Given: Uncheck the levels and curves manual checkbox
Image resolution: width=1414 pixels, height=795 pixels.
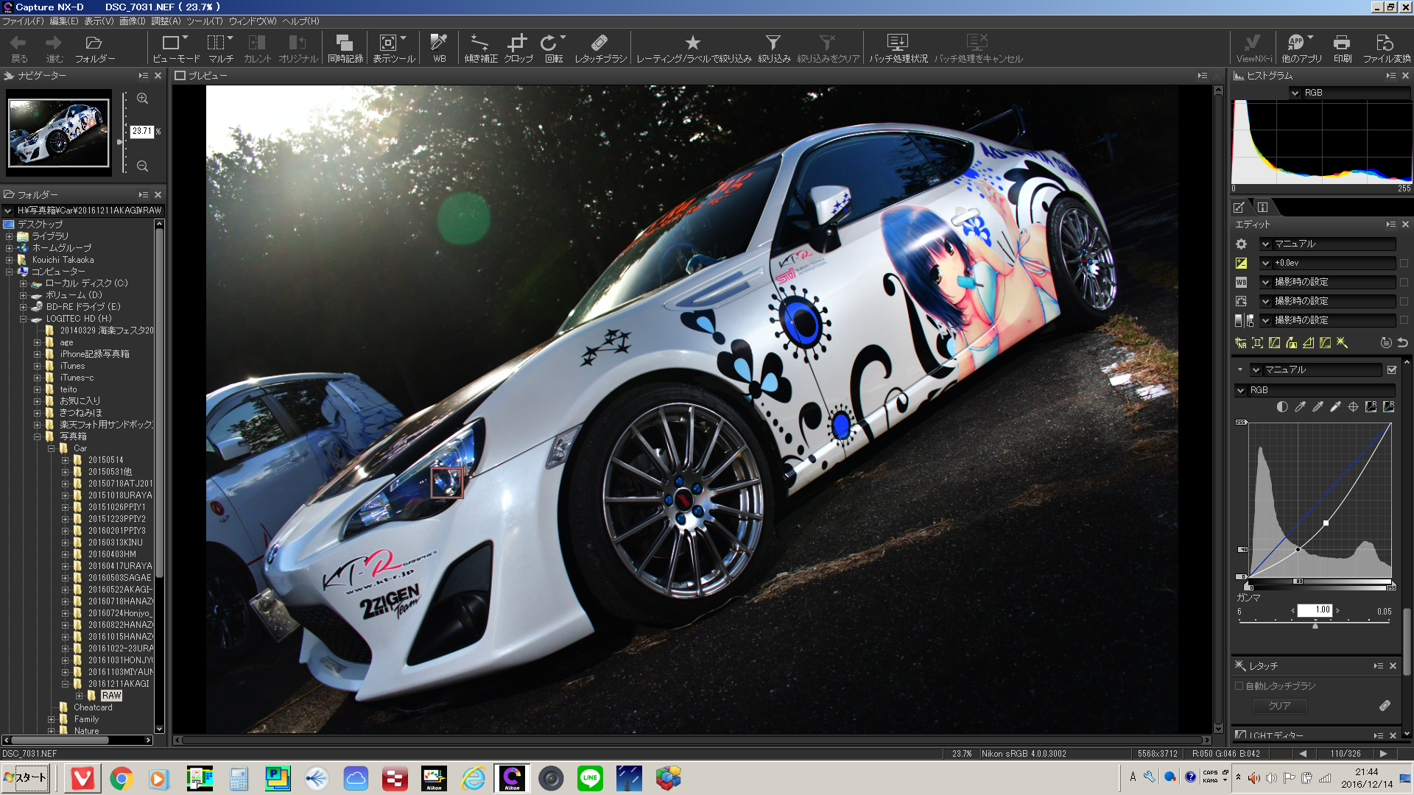Looking at the screenshot, I should pyautogui.click(x=1392, y=370).
